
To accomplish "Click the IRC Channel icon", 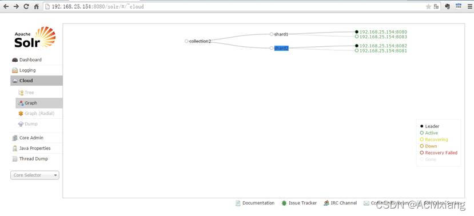I will 326,203.
